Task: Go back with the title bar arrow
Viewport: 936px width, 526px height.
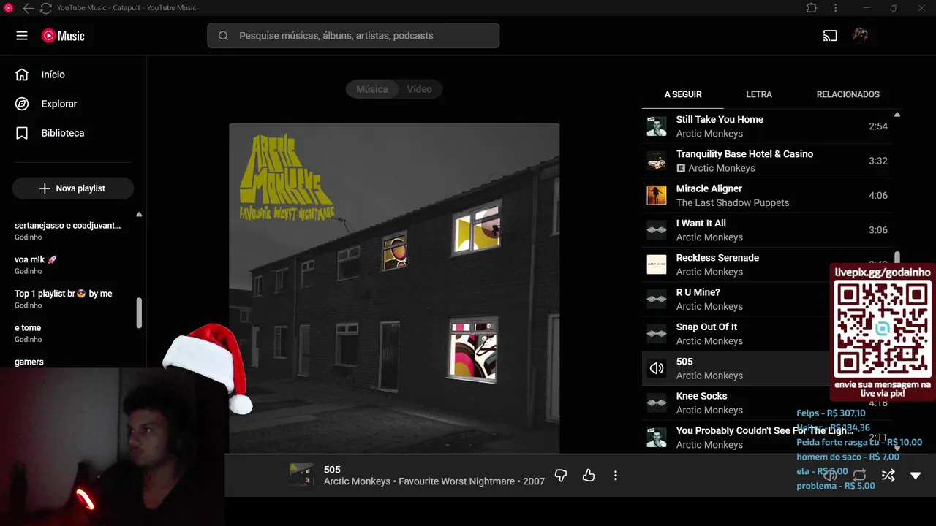Action: [28, 8]
